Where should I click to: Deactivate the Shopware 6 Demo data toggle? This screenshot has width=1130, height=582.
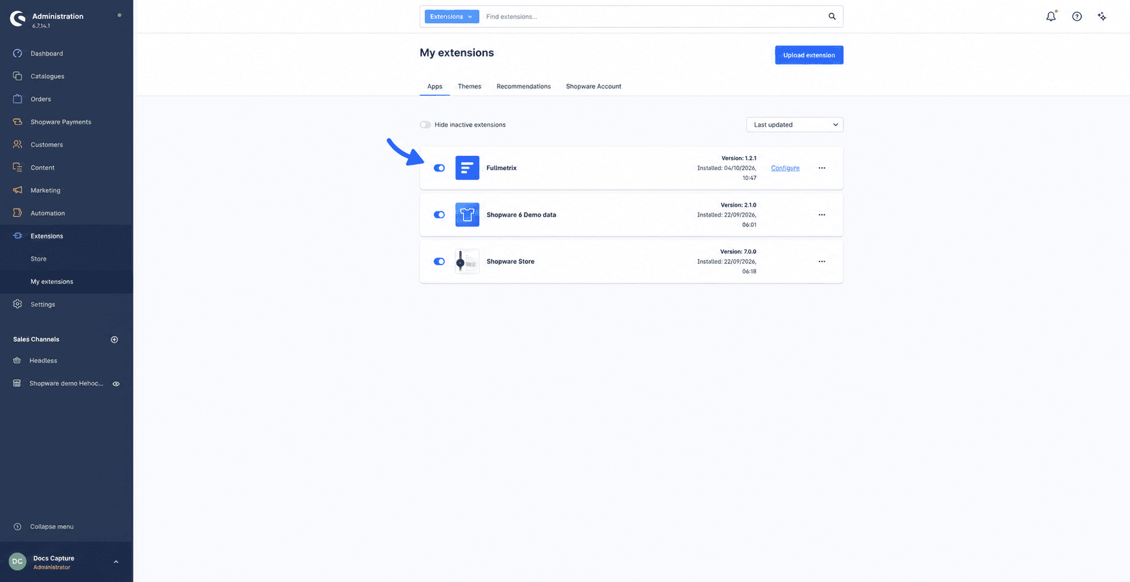(439, 215)
